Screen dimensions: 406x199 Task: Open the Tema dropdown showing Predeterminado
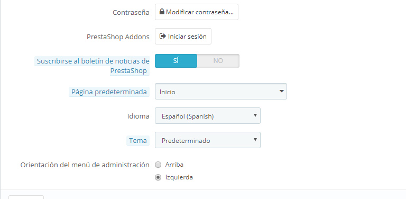click(x=208, y=140)
